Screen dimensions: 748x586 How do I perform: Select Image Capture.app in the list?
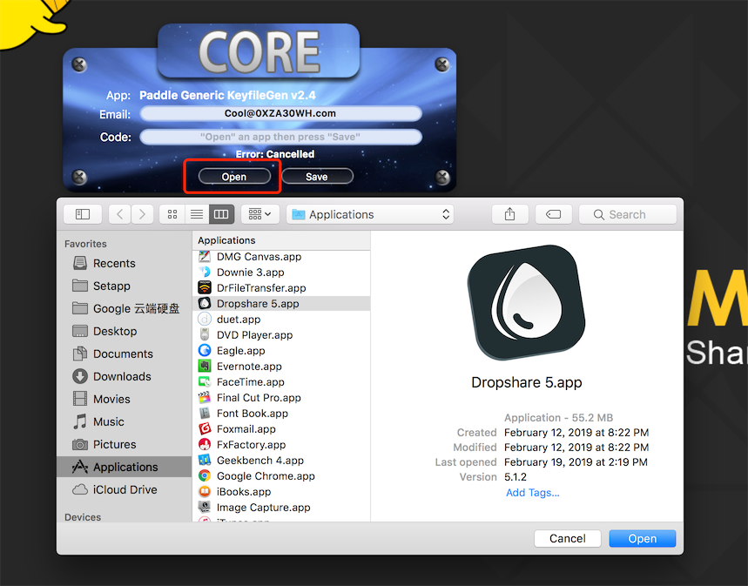[x=281, y=508]
